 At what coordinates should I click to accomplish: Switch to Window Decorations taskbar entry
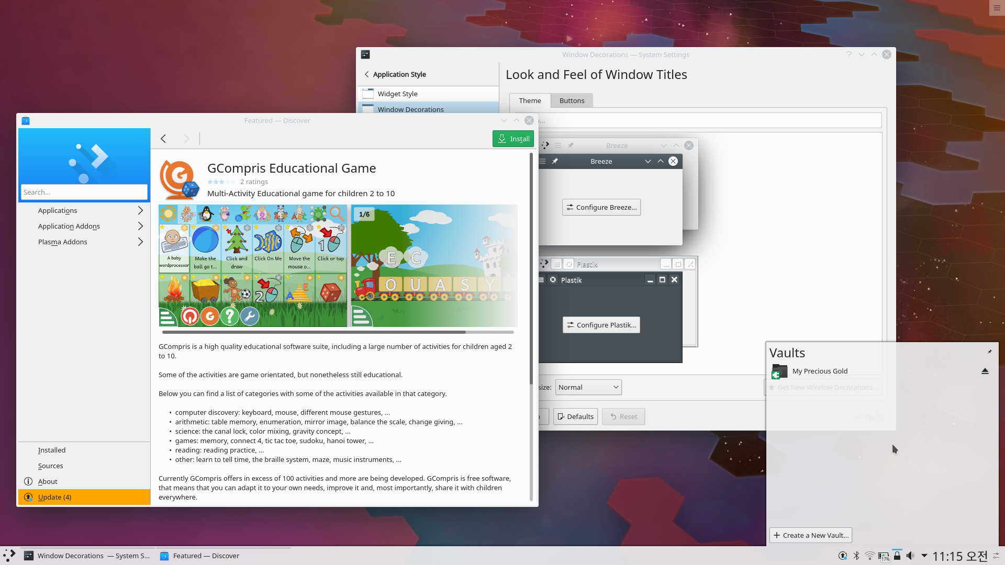click(x=87, y=556)
